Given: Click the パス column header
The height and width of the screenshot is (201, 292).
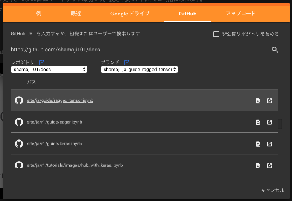Looking at the screenshot, I should (31, 82).
